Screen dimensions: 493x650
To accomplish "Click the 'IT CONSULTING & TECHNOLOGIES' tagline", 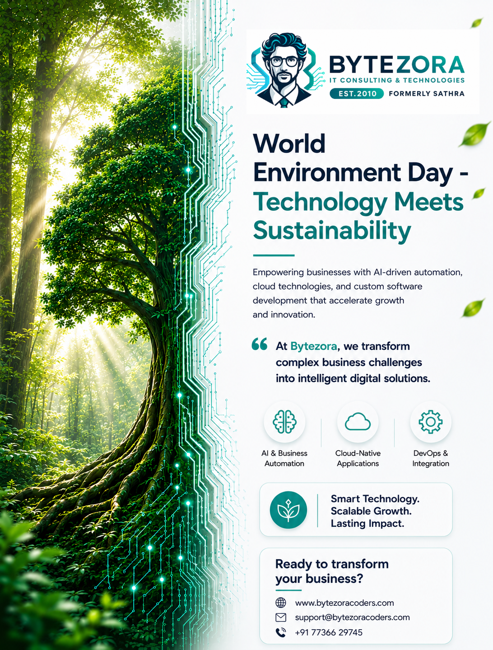I will (397, 80).
